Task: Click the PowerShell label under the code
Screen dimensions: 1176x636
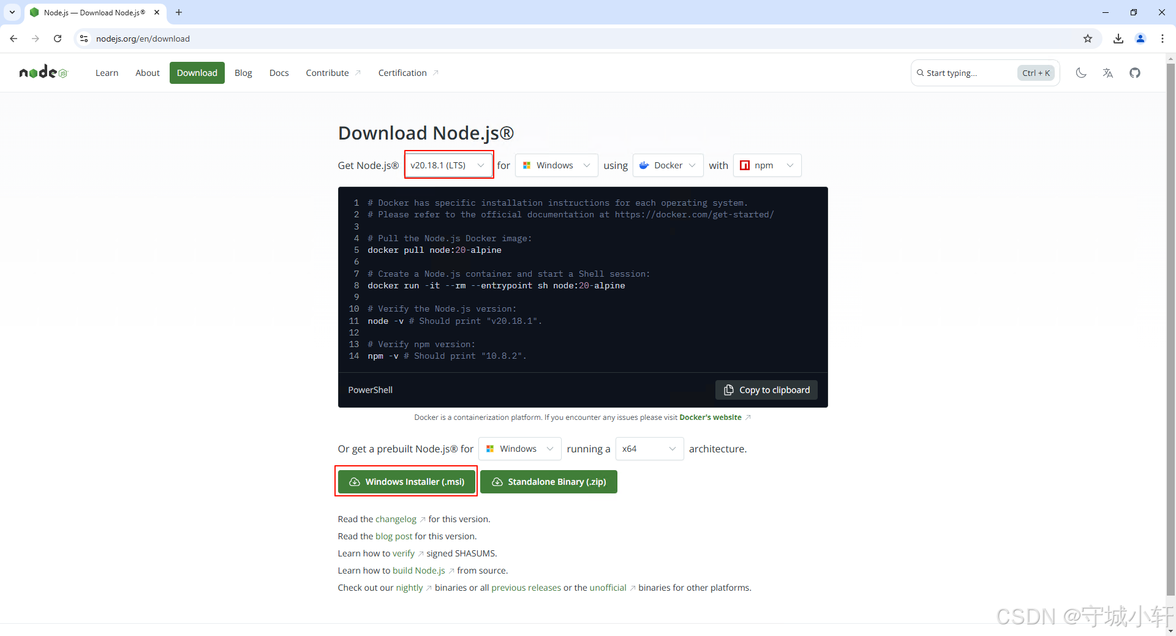Action: click(370, 390)
